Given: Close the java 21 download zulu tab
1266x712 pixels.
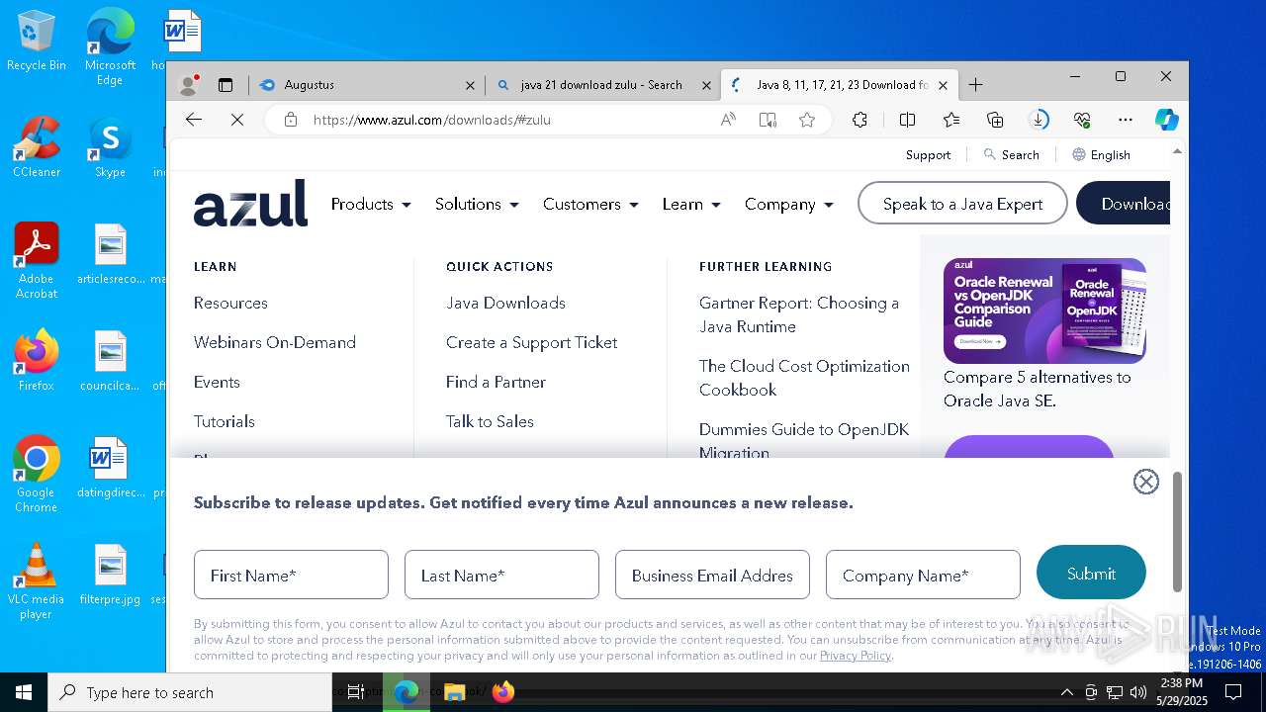Looking at the screenshot, I should [706, 85].
